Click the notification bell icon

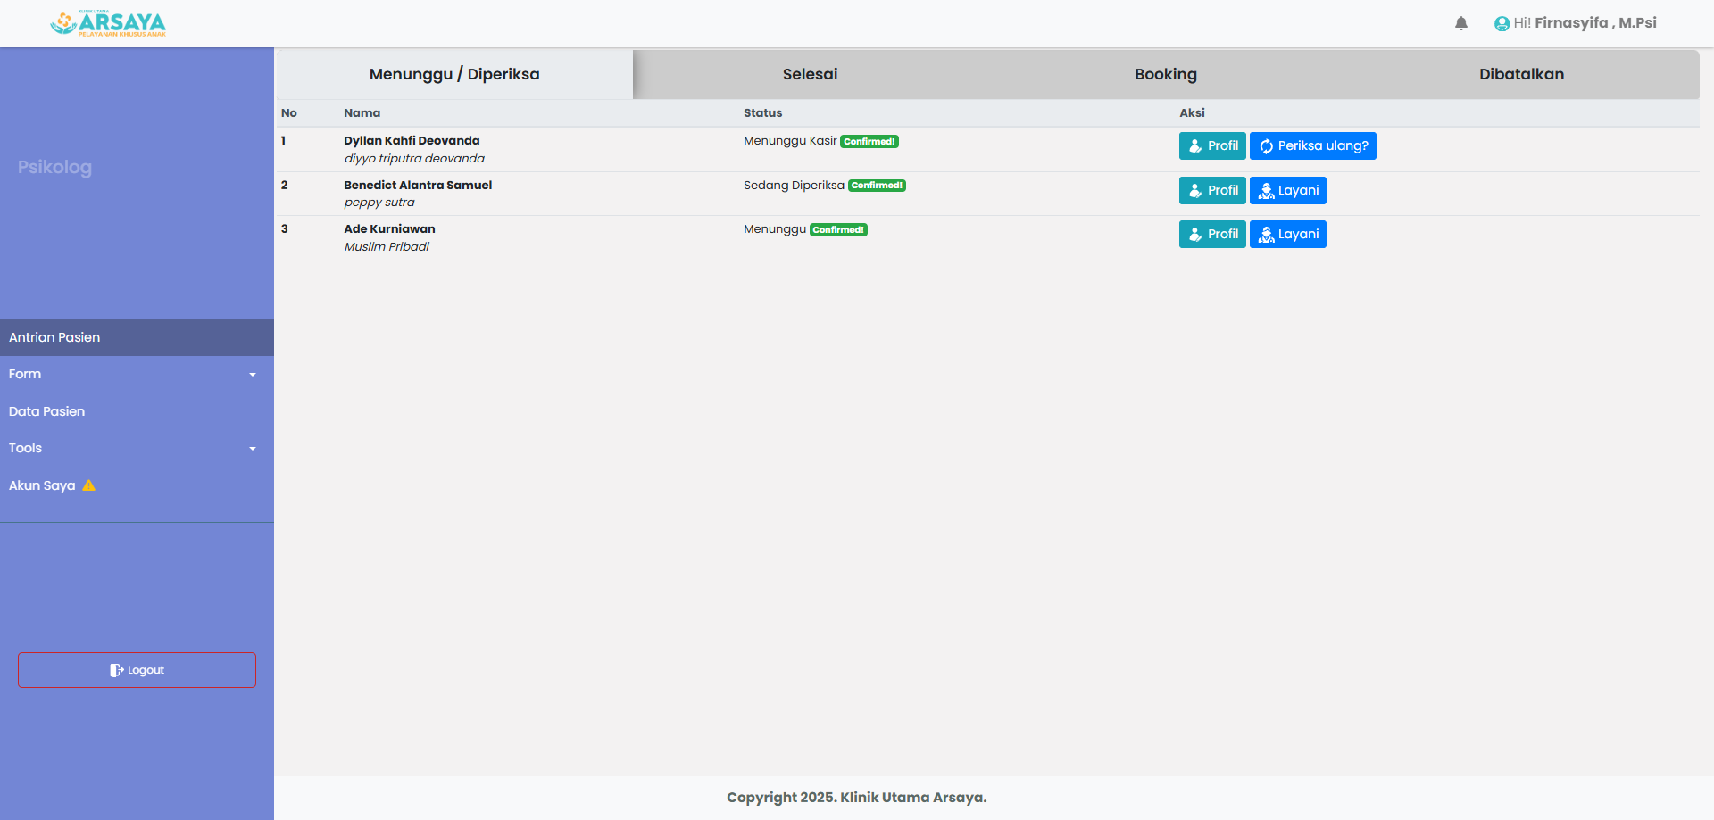pos(1460,23)
